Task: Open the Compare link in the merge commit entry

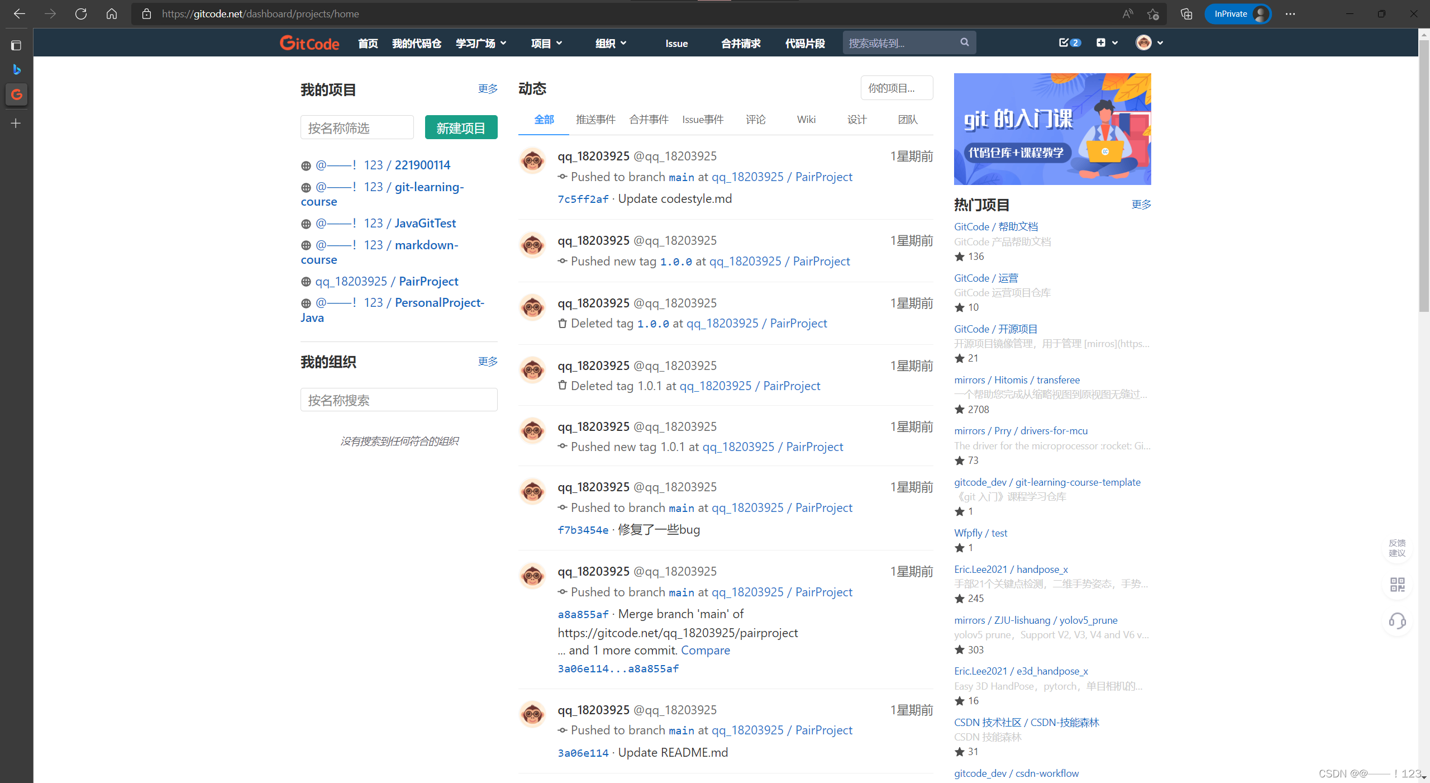Action: pos(704,650)
